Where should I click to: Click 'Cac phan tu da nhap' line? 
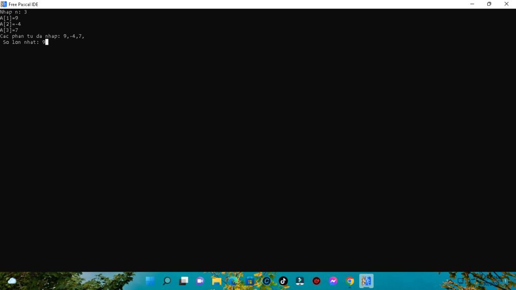[x=42, y=36]
